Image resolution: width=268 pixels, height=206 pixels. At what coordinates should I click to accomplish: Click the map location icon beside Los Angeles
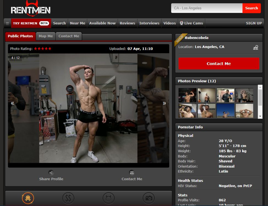[x=256, y=48]
